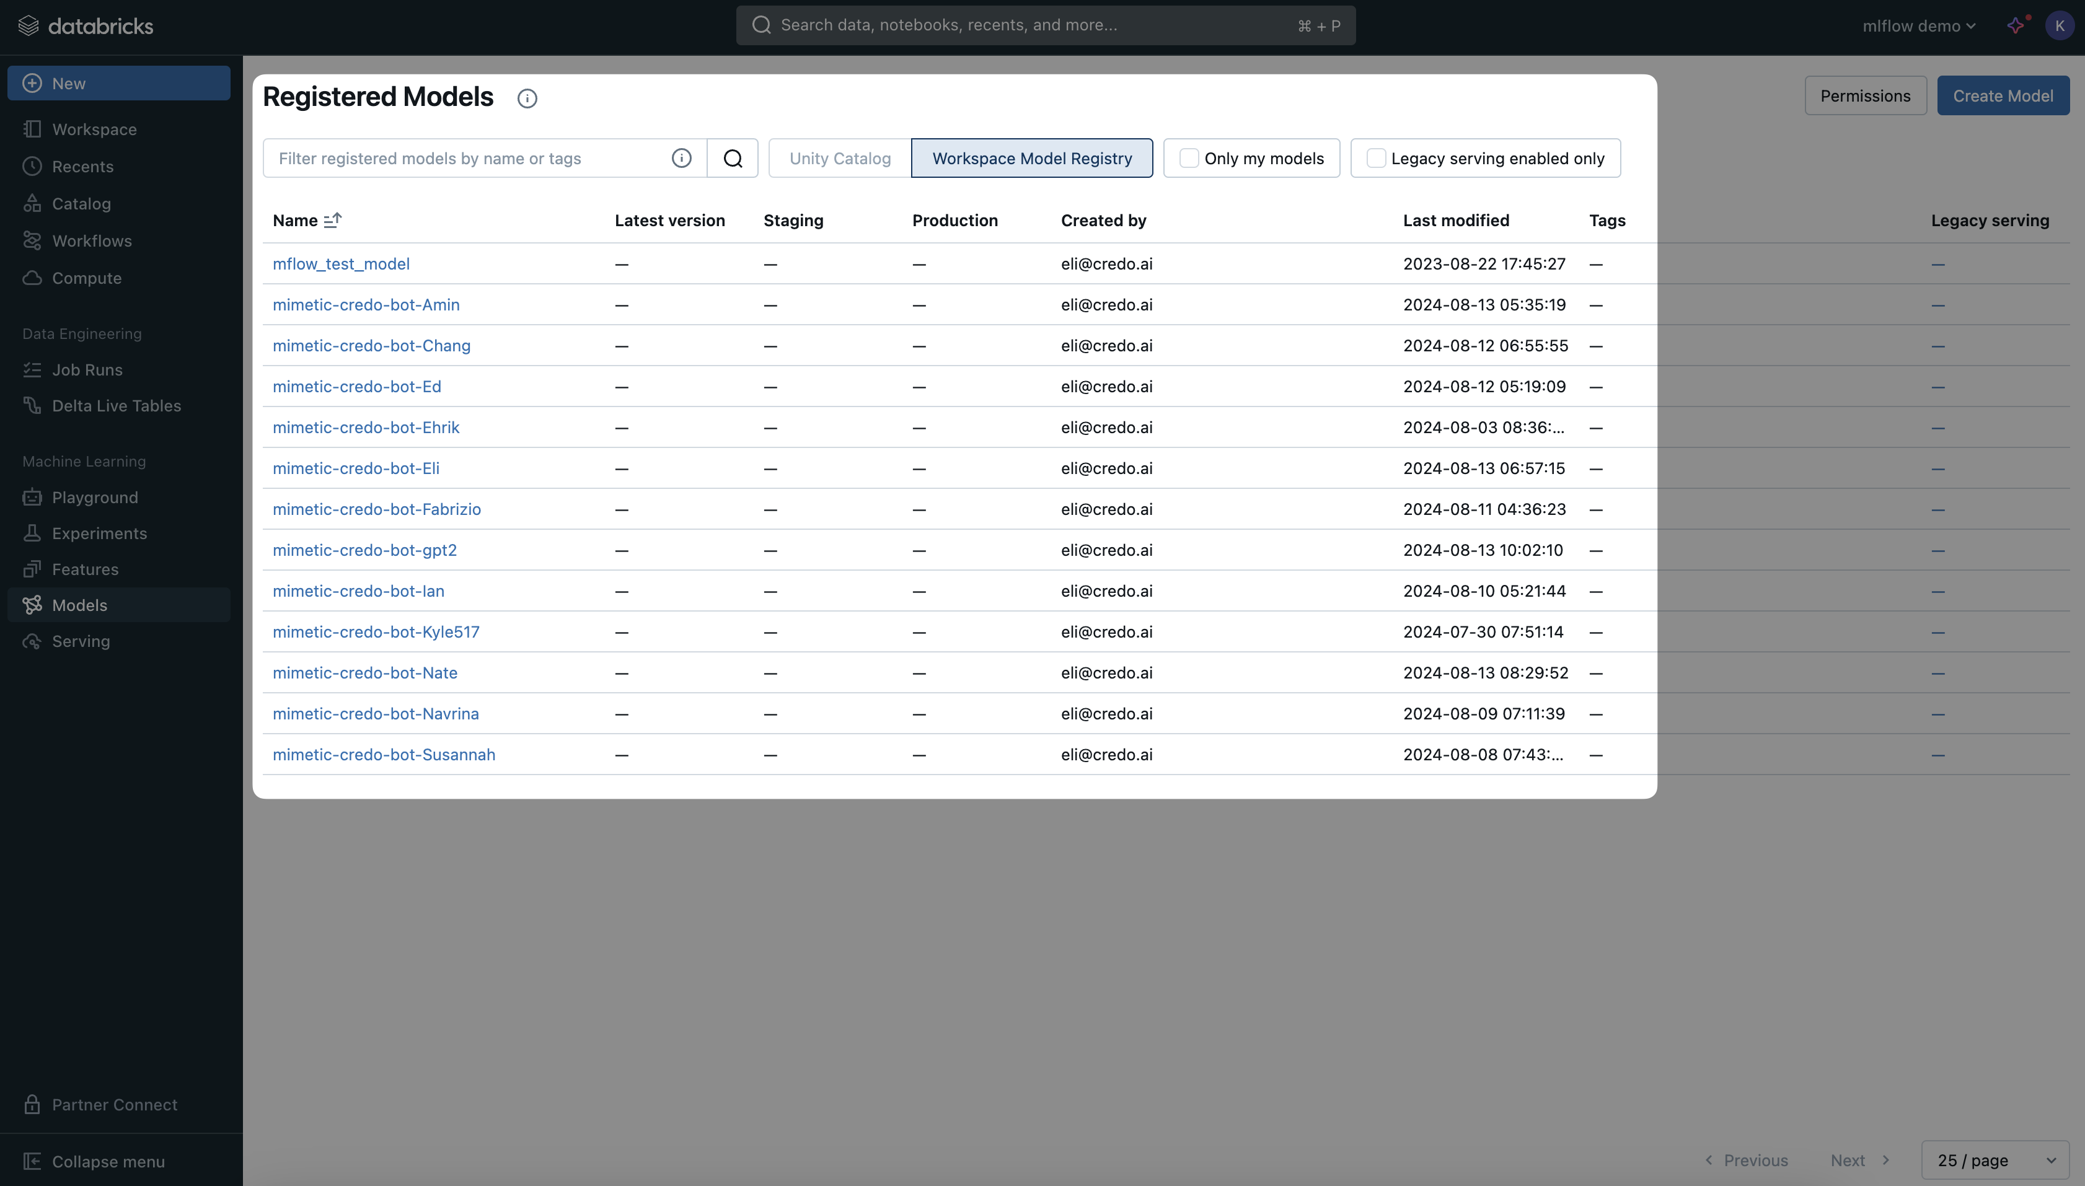Open the mimetic-credo-bot-Navrina model

[x=376, y=714]
